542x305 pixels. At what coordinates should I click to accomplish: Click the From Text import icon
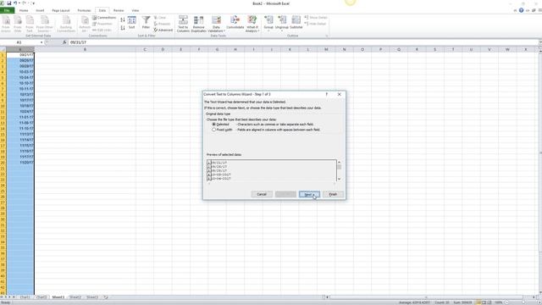click(x=30, y=24)
